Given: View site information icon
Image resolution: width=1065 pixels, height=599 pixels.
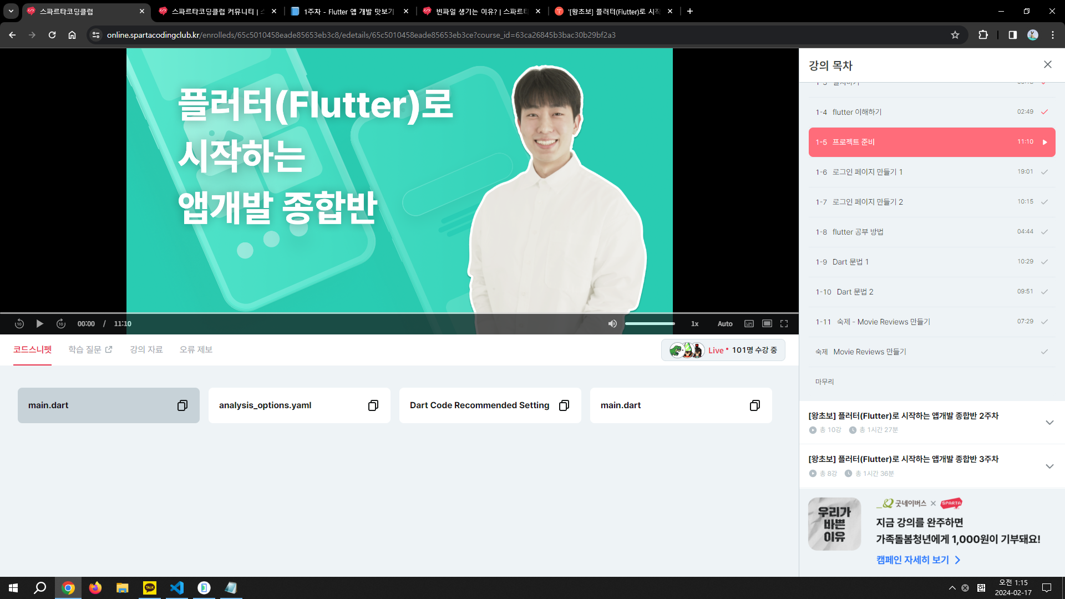Looking at the screenshot, I should 96,35.
